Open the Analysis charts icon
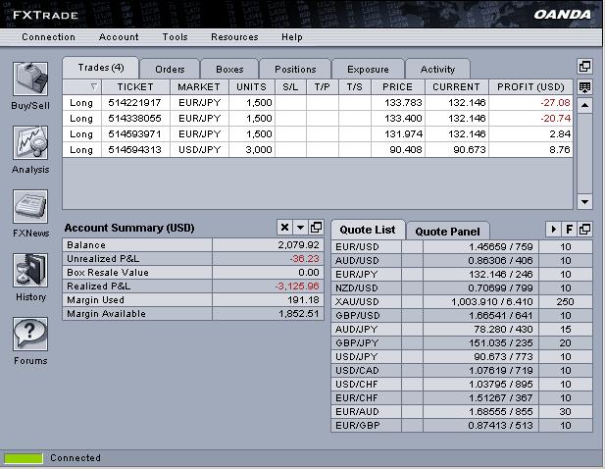The image size is (605, 469). pyautogui.click(x=30, y=142)
